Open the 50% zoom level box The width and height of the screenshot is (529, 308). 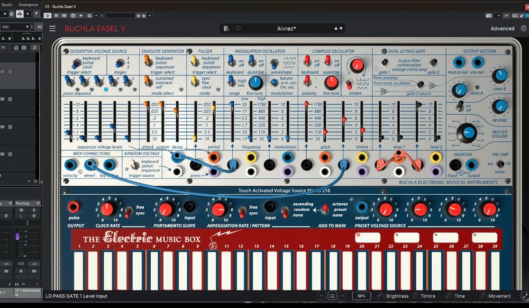tap(361, 296)
